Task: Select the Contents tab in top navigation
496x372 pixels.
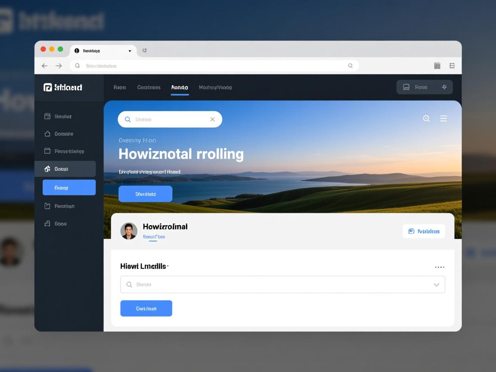Action: click(149, 87)
